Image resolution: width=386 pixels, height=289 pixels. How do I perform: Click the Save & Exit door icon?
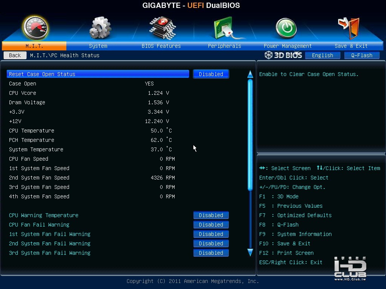[x=349, y=28]
